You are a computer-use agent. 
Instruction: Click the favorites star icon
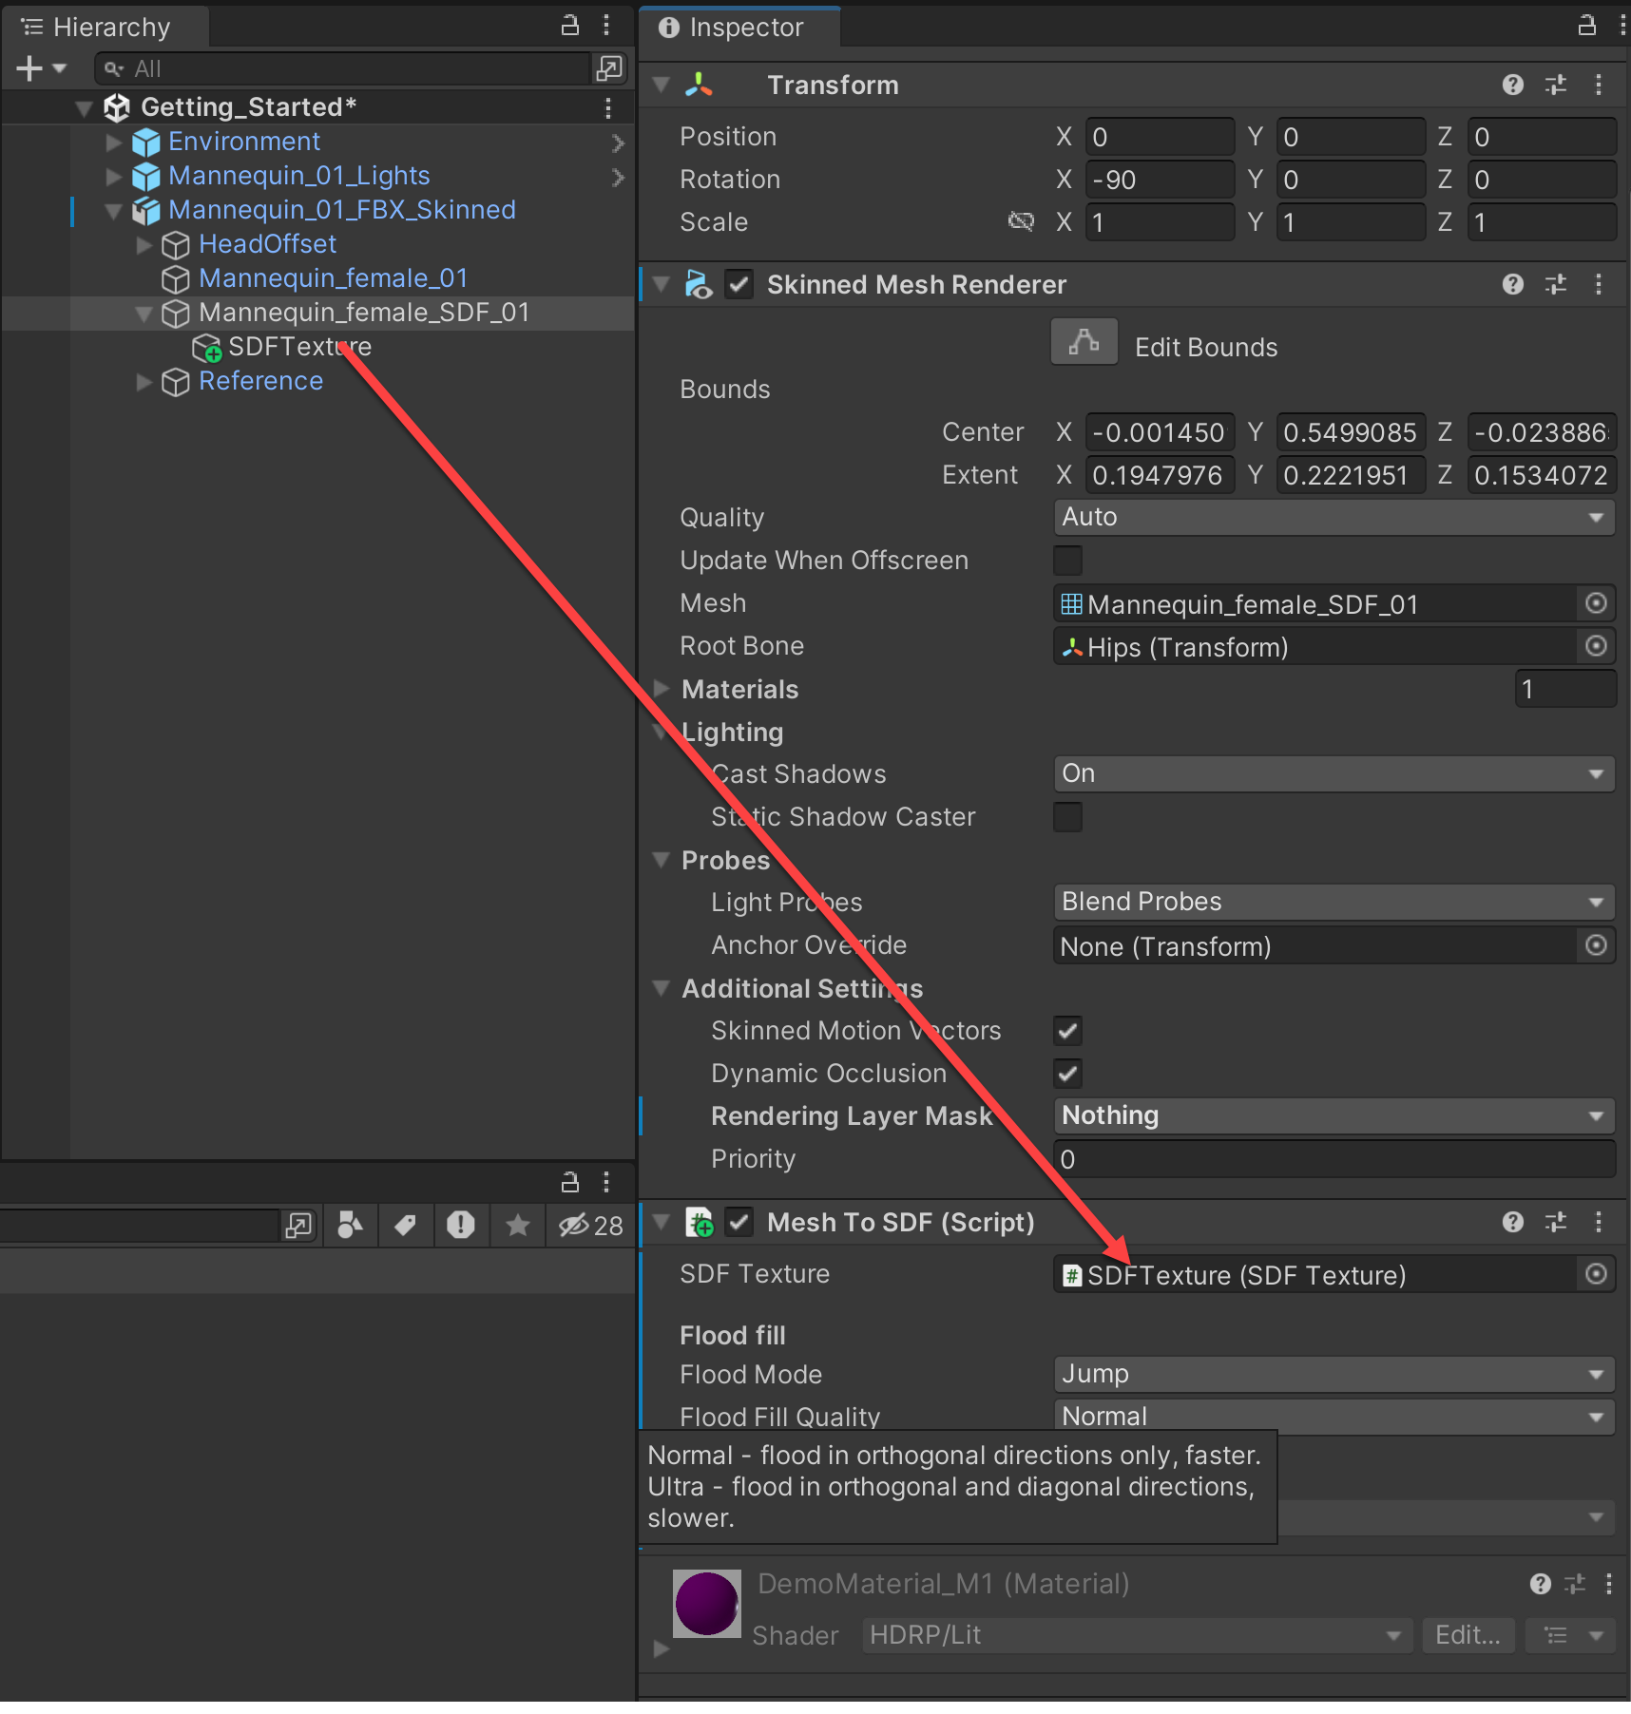coord(518,1225)
